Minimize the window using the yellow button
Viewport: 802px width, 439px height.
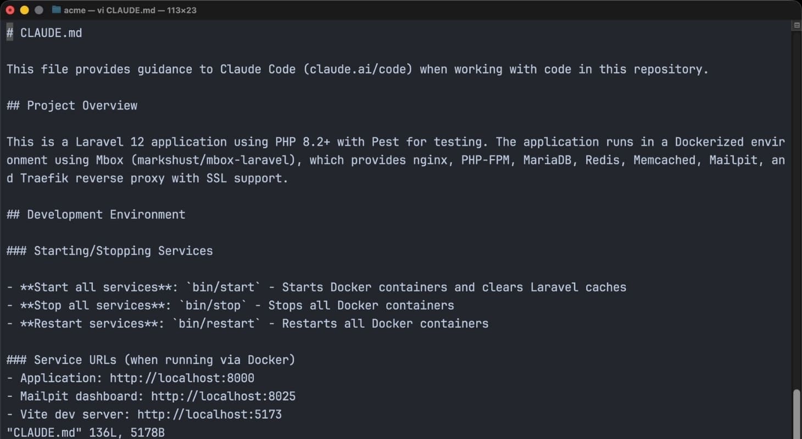point(24,10)
